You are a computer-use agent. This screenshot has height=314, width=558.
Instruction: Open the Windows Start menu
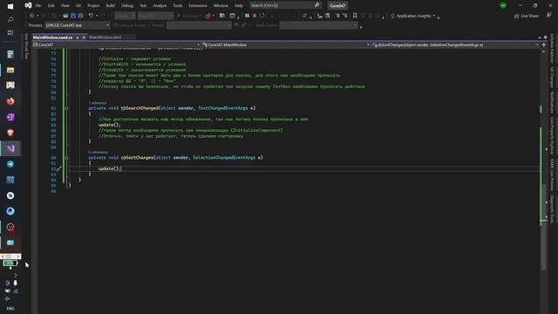pos(10,6)
